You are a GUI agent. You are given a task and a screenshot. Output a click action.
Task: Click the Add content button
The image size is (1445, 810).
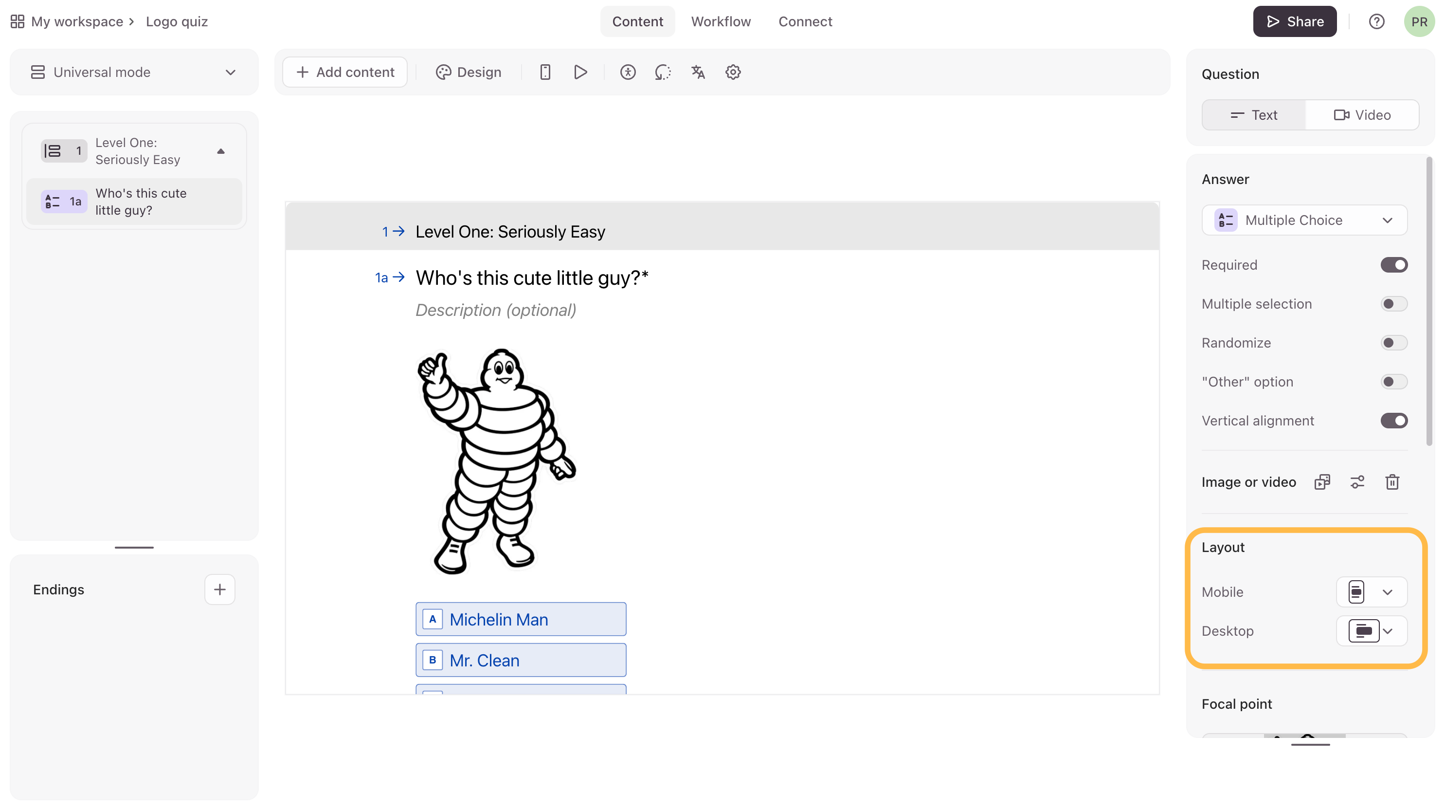(345, 72)
